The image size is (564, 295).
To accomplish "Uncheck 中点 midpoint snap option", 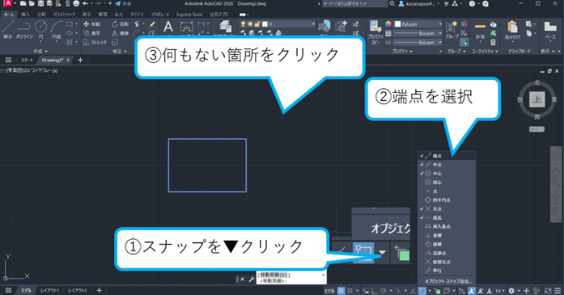I will (x=446, y=164).
